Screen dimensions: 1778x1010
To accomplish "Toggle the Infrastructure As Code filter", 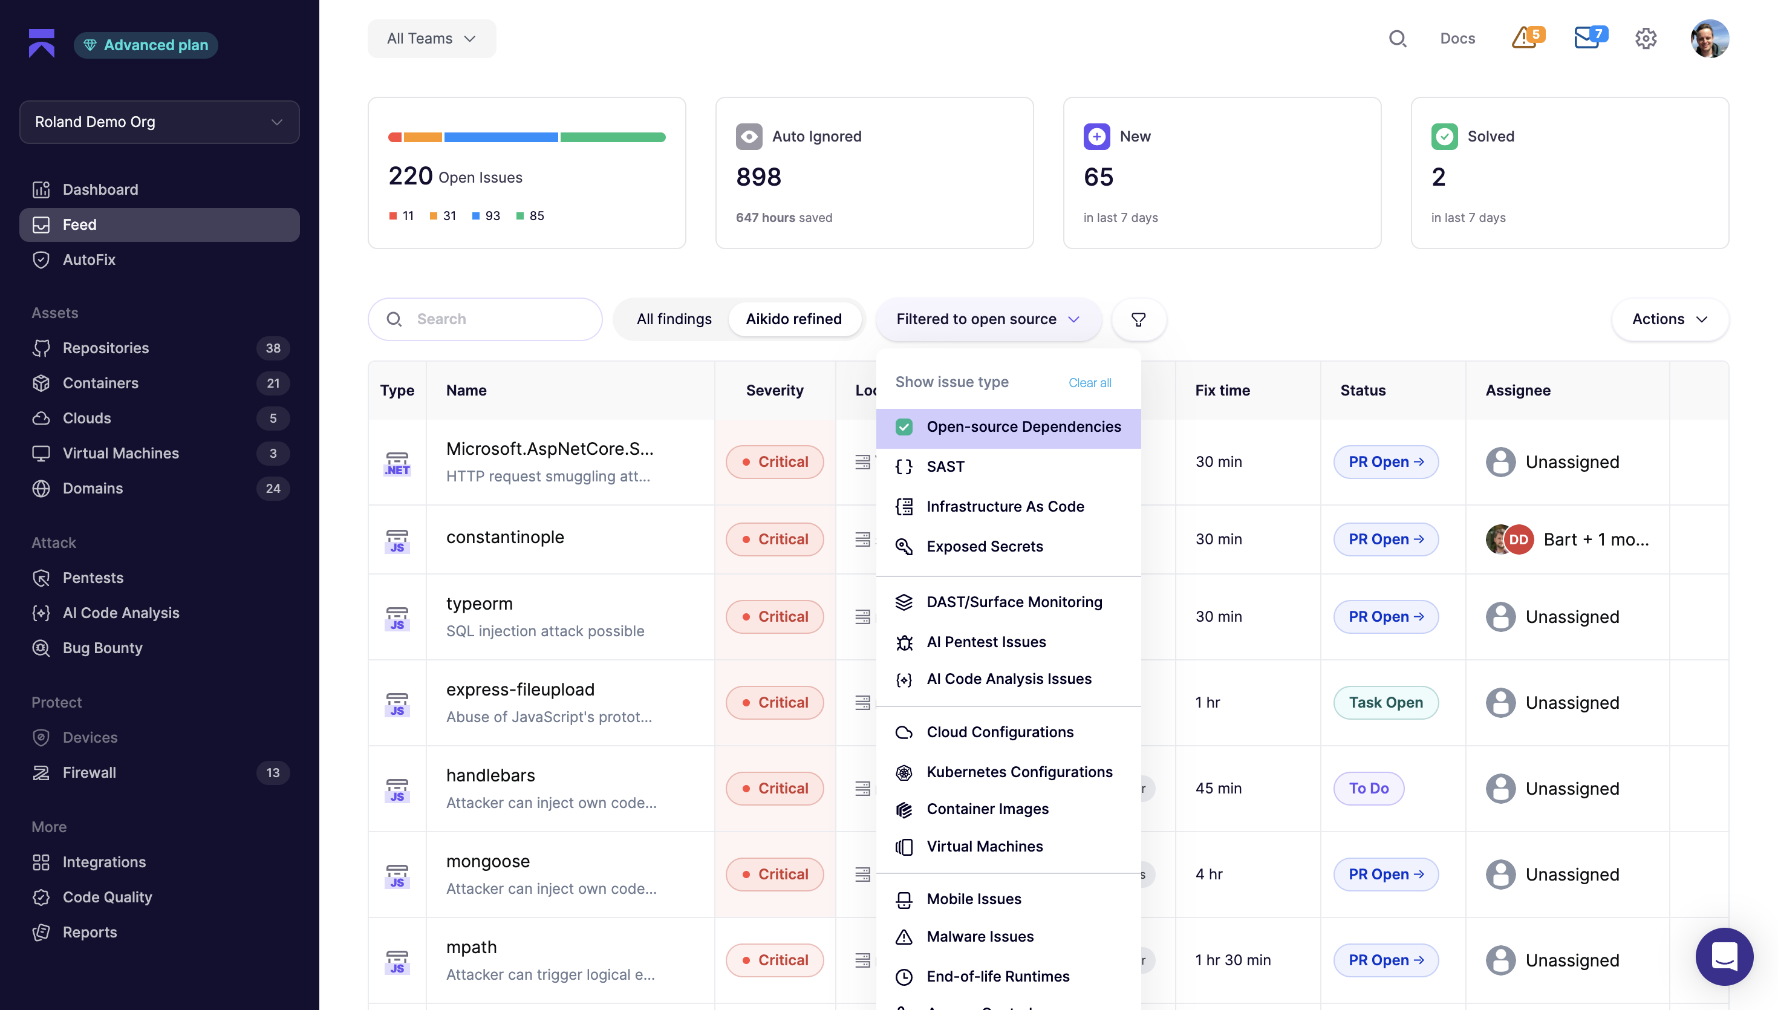I will tap(1008, 507).
